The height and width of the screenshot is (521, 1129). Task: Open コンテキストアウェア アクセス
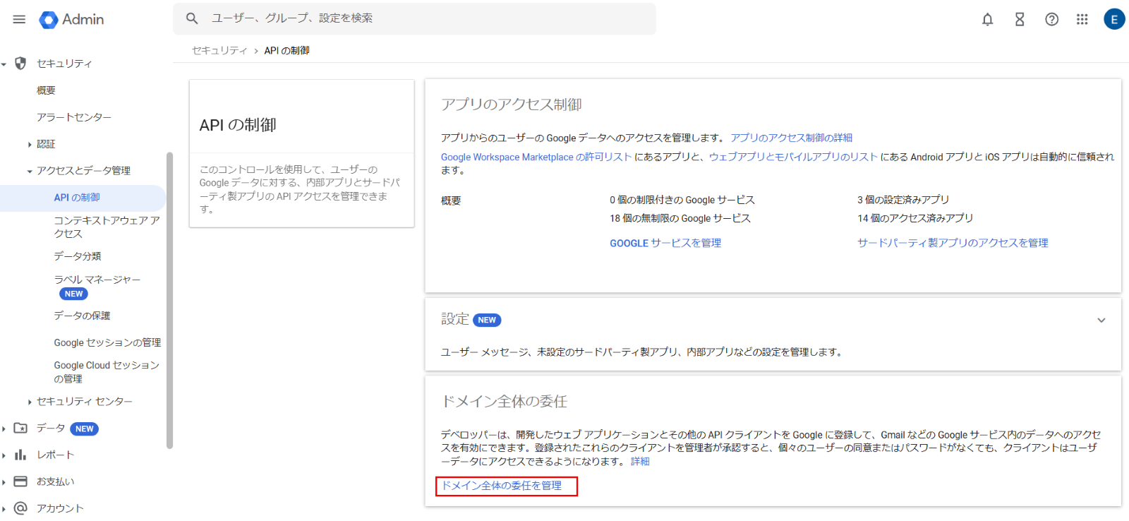pos(107,227)
